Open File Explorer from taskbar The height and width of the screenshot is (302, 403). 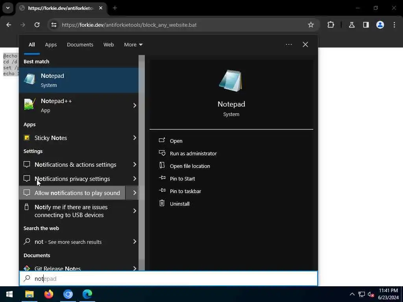pyautogui.click(x=29, y=294)
